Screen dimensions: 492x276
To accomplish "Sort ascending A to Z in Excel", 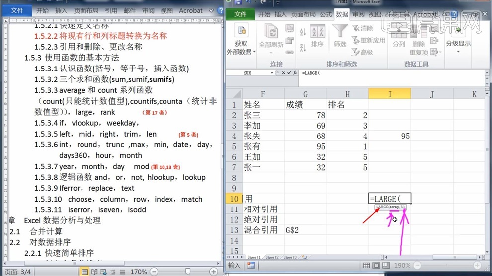I will coord(303,32).
